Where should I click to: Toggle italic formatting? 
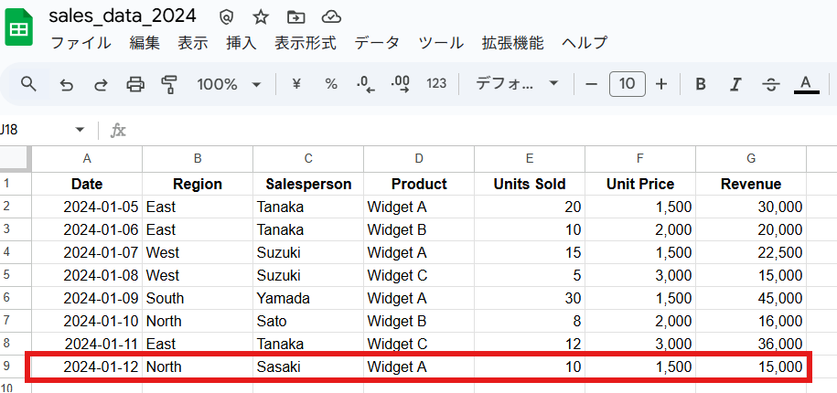735,84
